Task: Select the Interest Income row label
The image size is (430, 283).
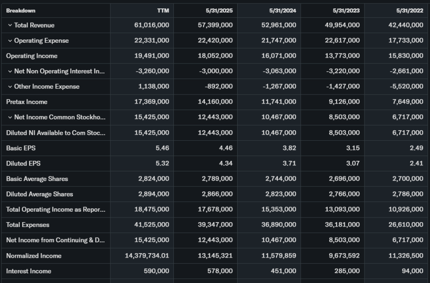Action: (29, 271)
